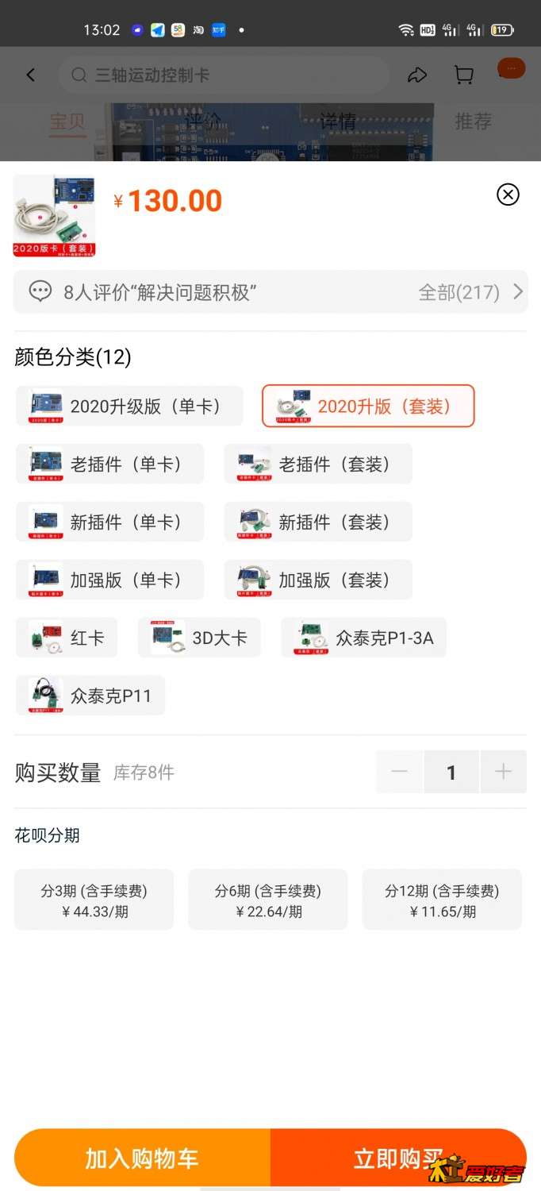The height and width of the screenshot is (1191, 541).
Task: Choose 分12期 installment plan
Action: coord(442,900)
